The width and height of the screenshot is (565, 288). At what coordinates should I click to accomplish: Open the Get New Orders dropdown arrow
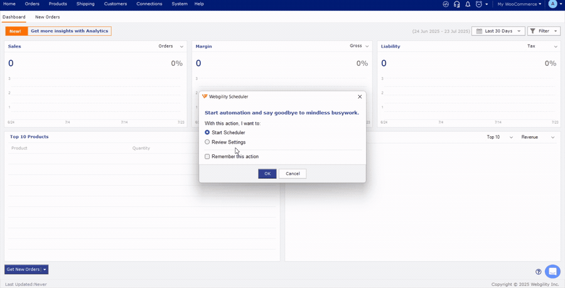45,270
